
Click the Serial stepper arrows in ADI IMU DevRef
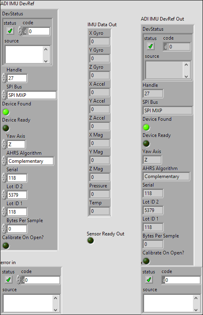(4, 178)
